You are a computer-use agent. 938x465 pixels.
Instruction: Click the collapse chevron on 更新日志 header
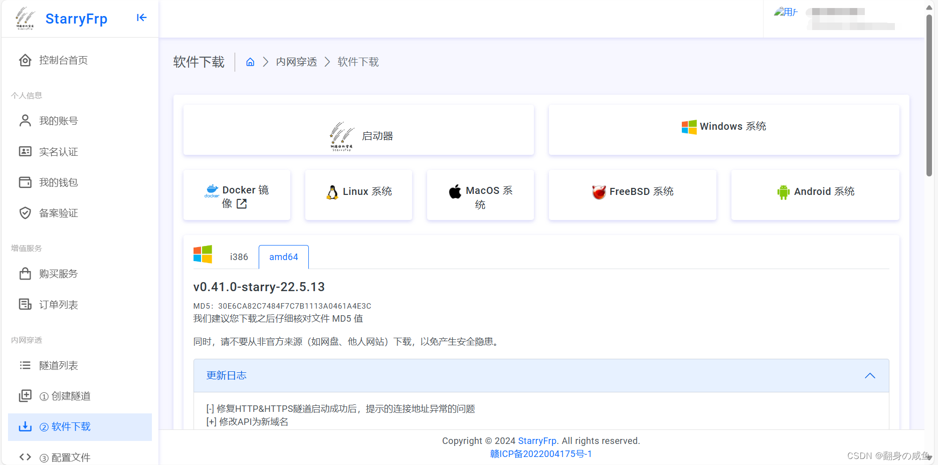(x=870, y=376)
